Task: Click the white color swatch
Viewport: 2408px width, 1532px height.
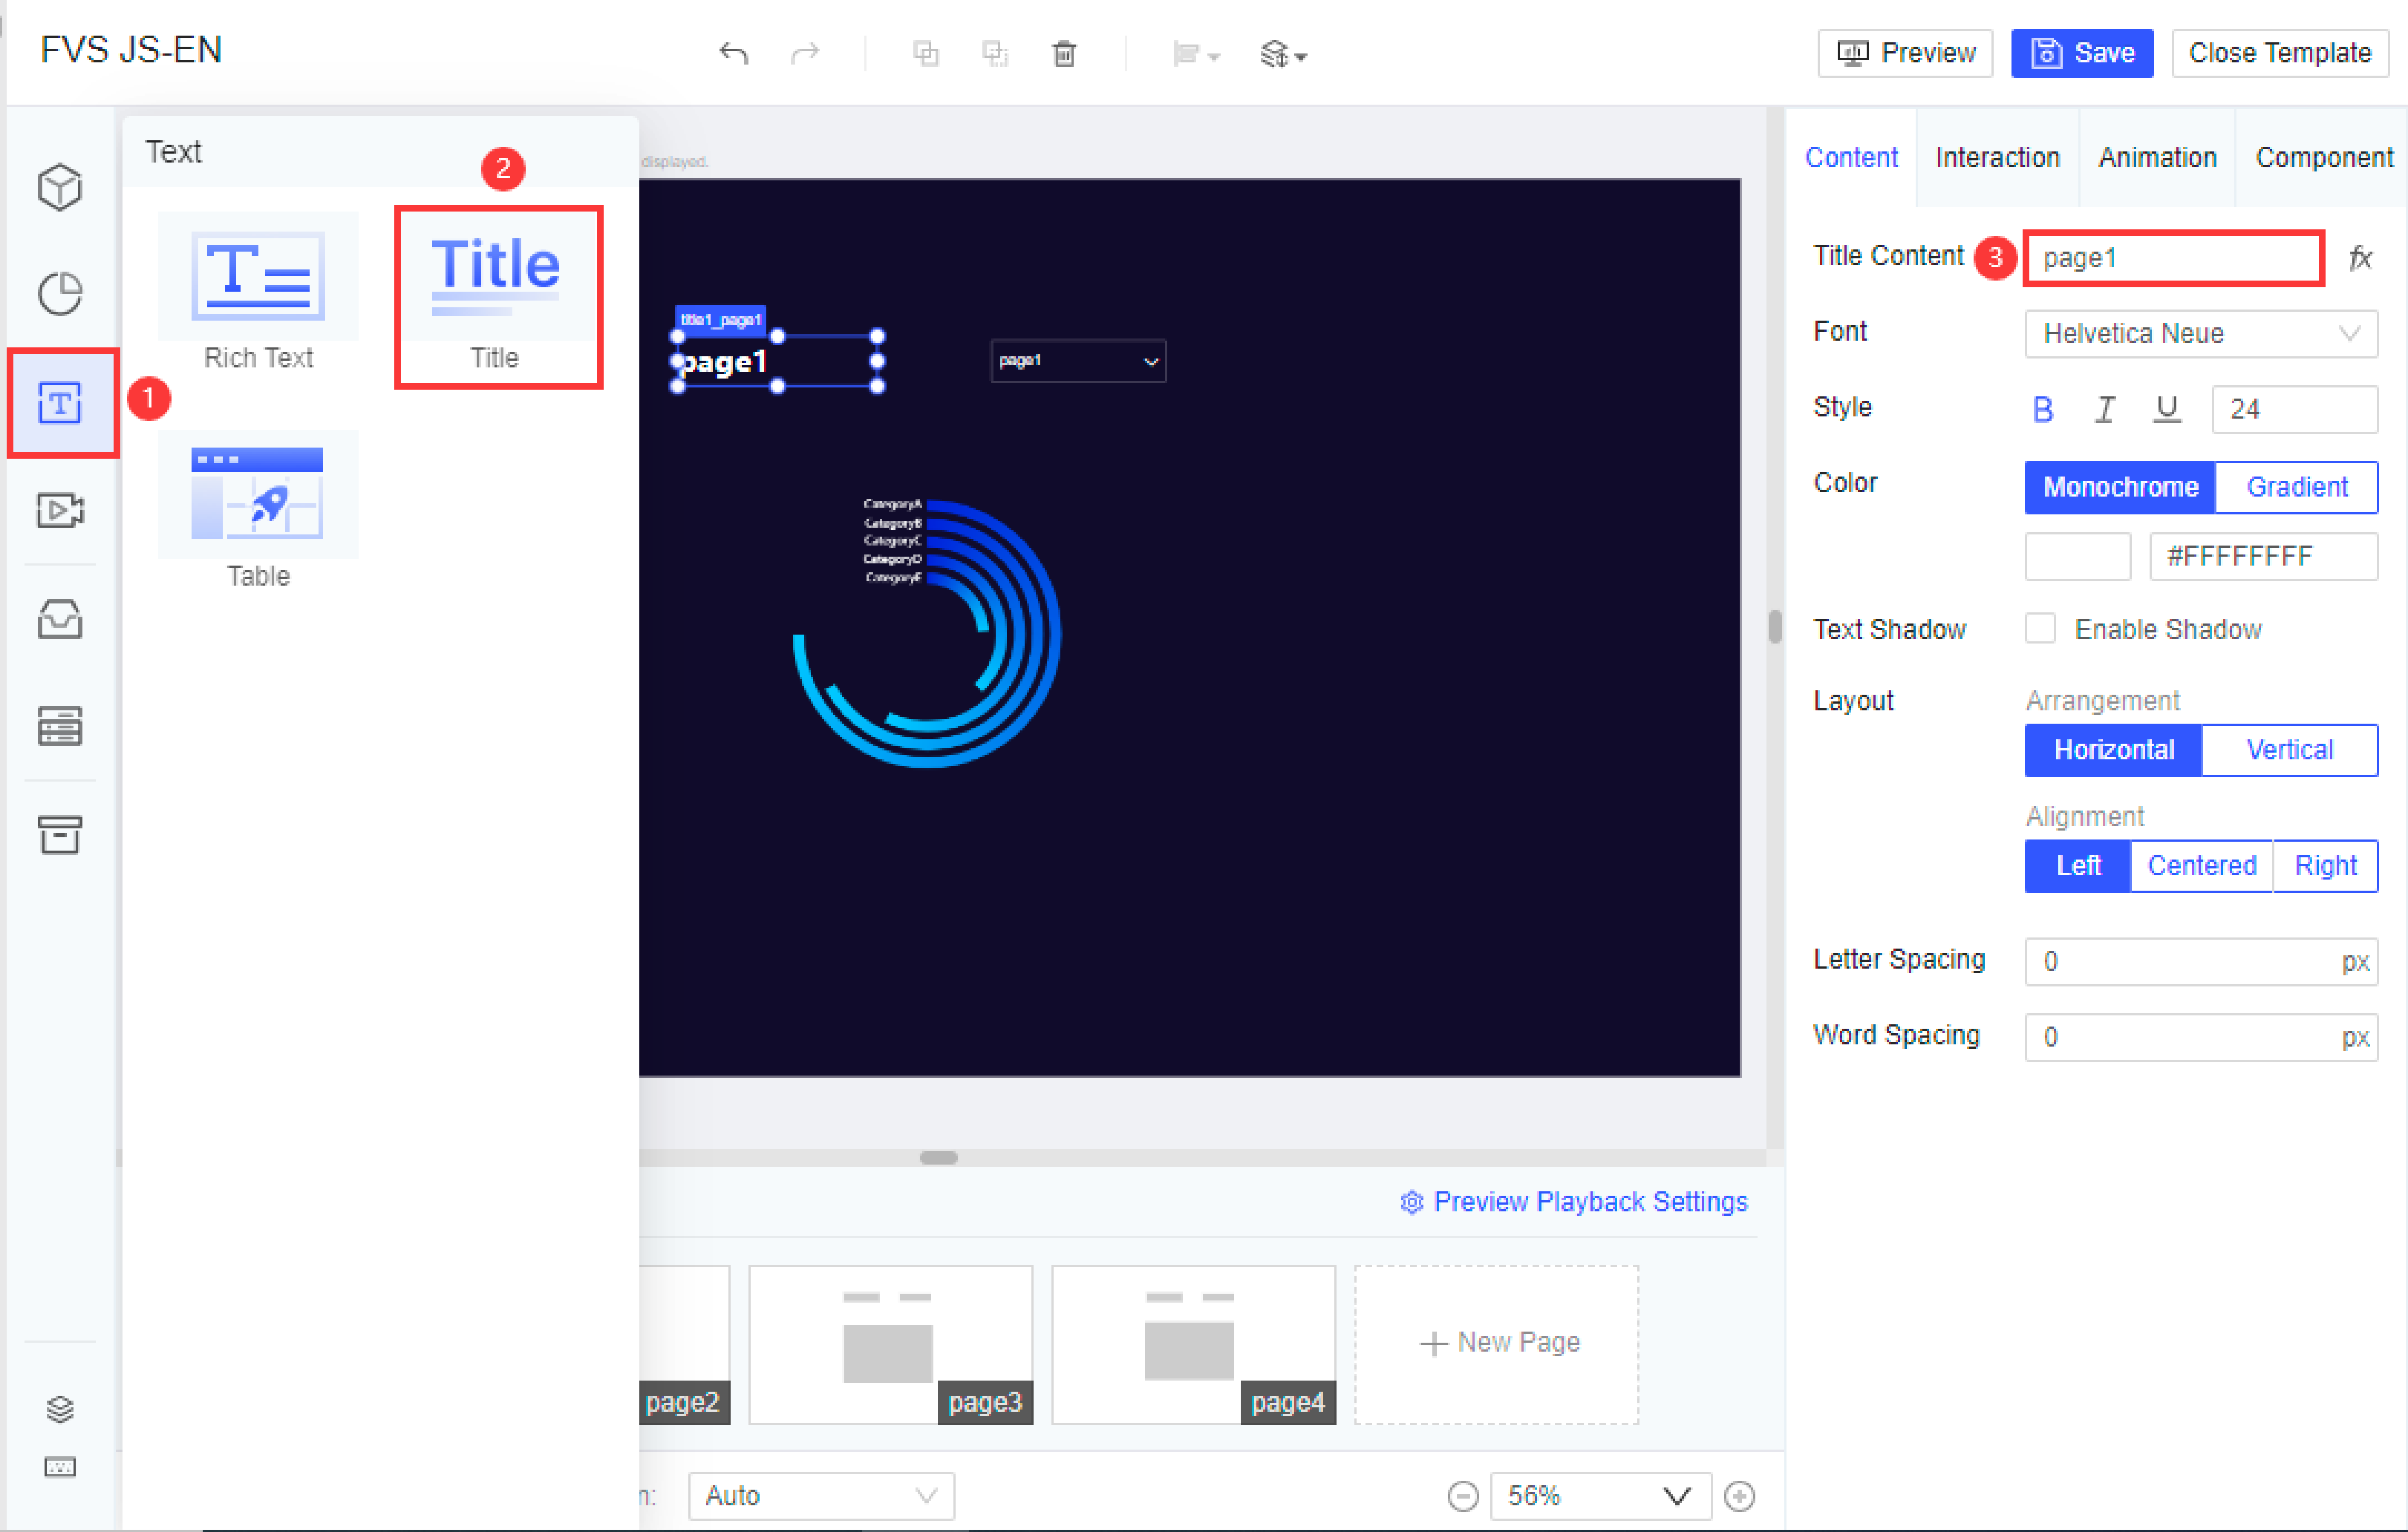Action: tap(2078, 556)
